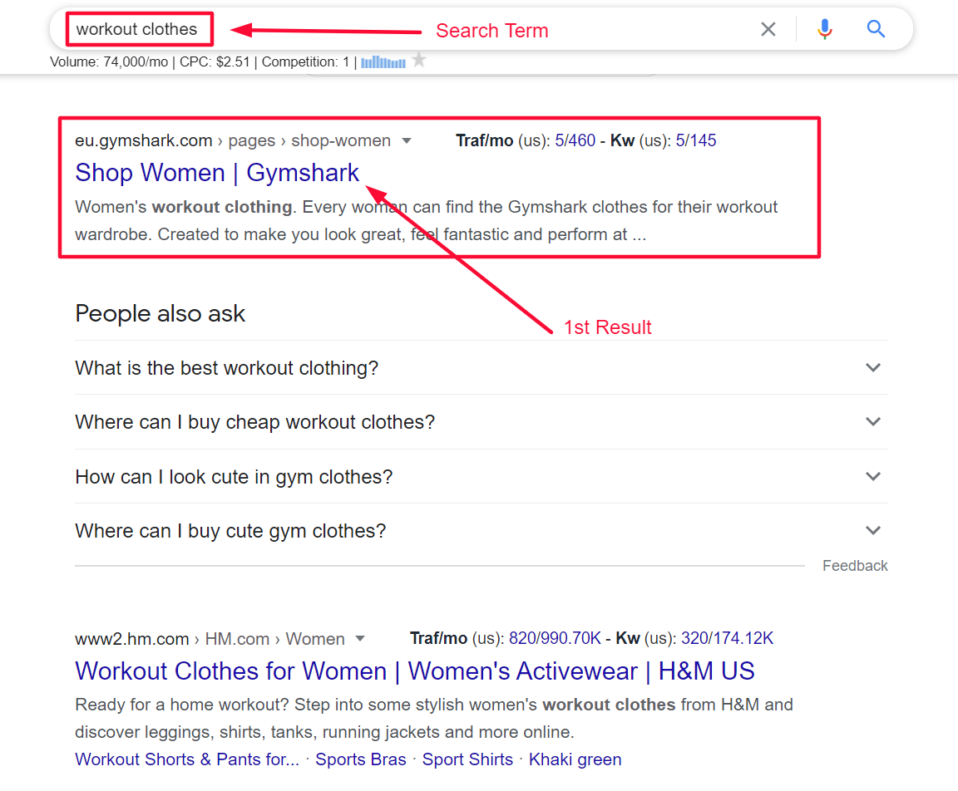
Task: Expand 'Where can I buy cute gym clothes?'
Action: coord(481,530)
